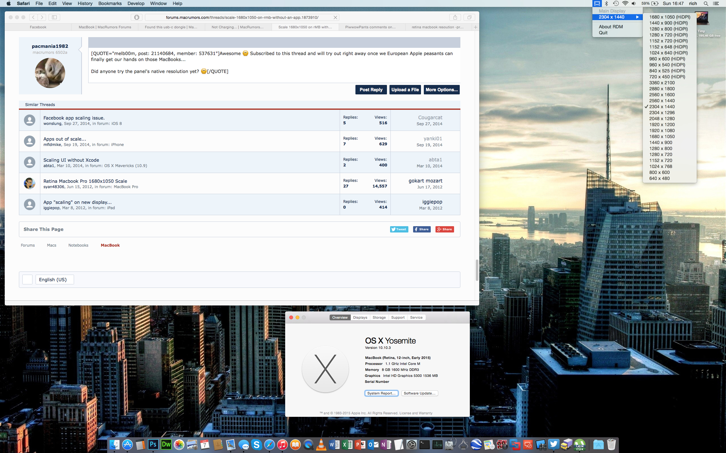Choose 2880 x 1800 resolution
Image resolution: width=726 pixels, height=453 pixels.
click(x=670, y=89)
